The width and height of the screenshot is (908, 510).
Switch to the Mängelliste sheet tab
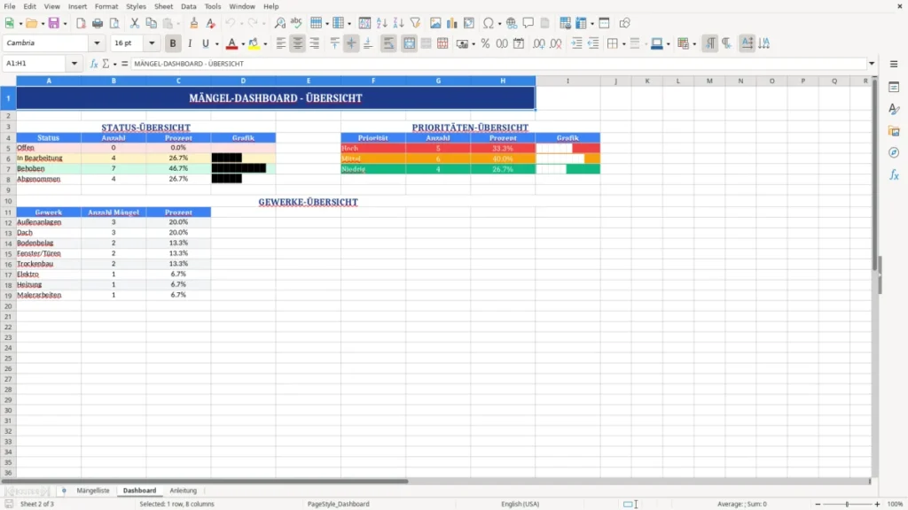(92, 491)
